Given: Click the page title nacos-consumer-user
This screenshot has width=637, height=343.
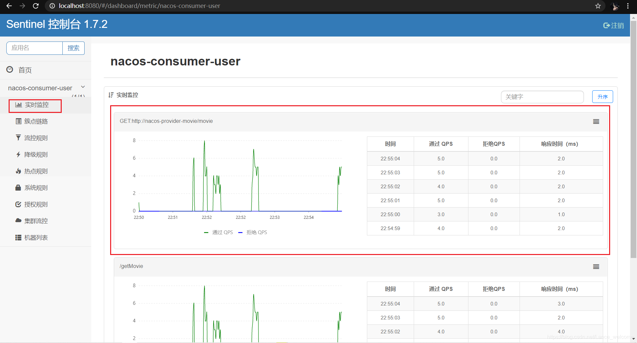Looking at the screenshot, I should click(x=176, y=61).
